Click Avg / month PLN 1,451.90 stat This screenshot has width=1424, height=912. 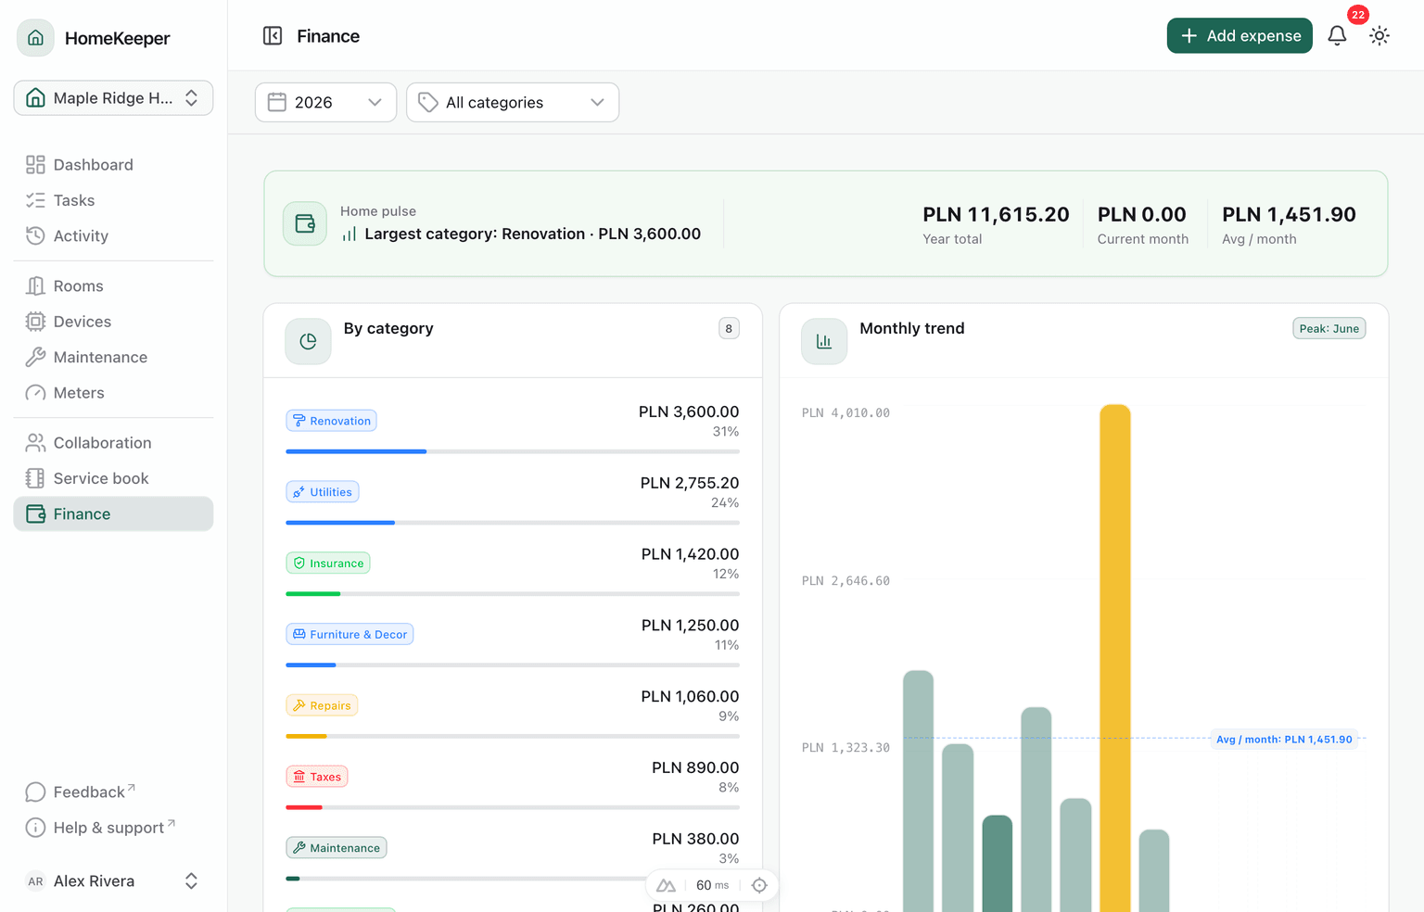pos(1289,224)
